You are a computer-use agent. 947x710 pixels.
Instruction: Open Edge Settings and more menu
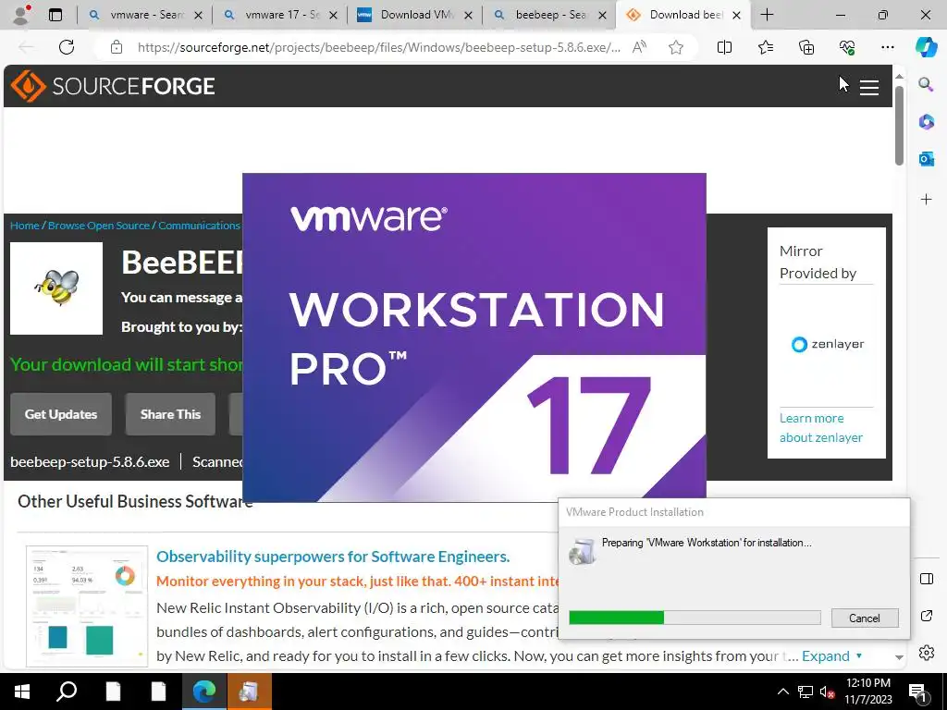point(887,47)
